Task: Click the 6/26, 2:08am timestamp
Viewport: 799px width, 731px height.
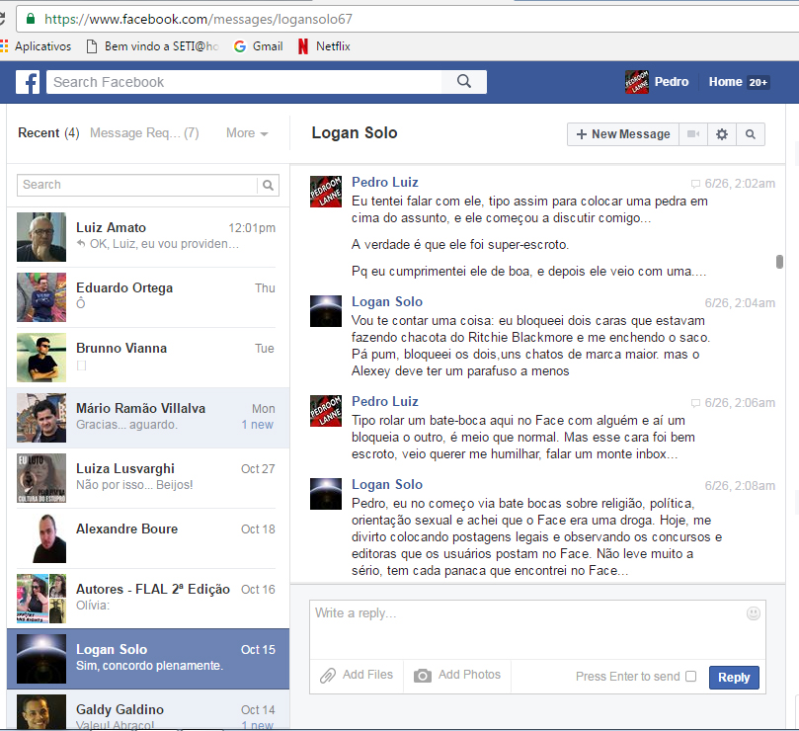Action: click(740, 486)
